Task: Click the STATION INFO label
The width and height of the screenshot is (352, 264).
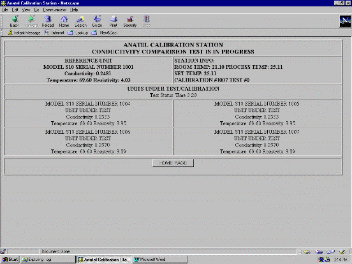Action: [194, 61]
